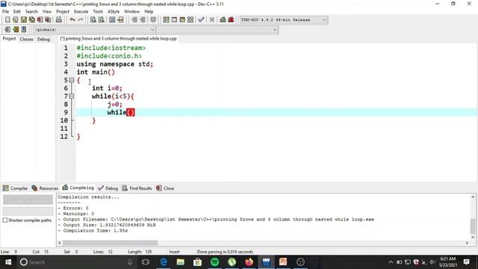Click the Close tab of bottom panel
The height and width of the screenshot is (269, 478).
[x=165, y=188]
